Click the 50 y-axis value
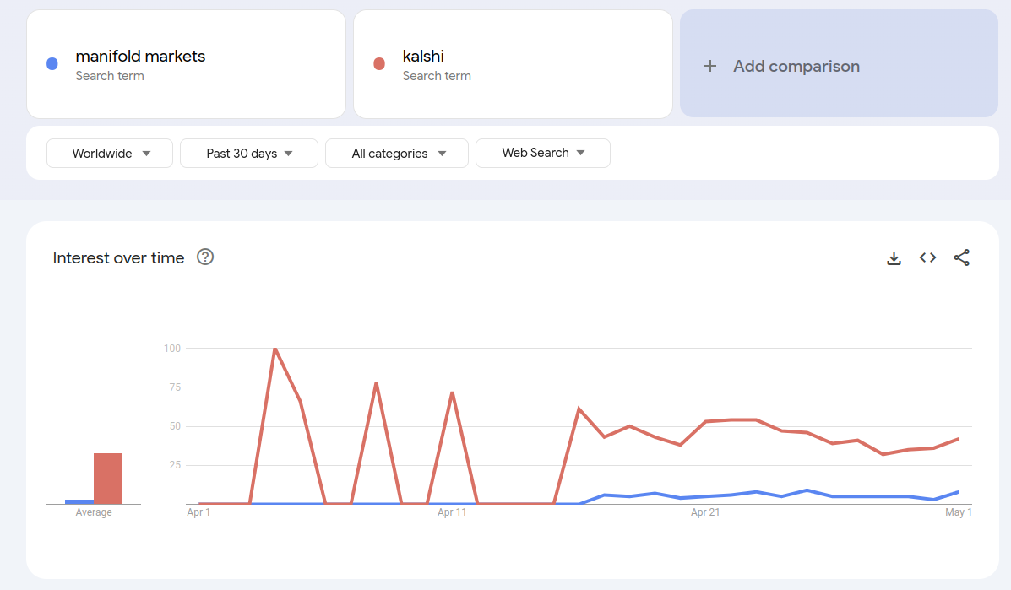Screen dimensions: 1011x590 click(x=175, y=425)
